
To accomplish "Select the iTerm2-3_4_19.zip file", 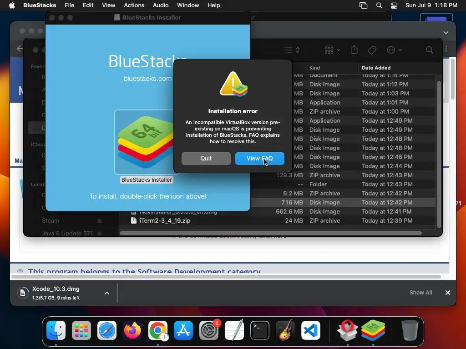I will [x=165, y=221].
